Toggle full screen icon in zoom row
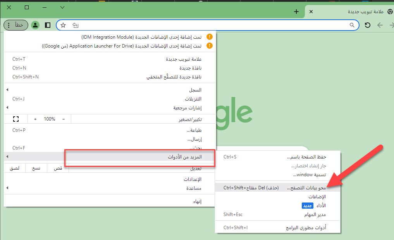Viewport: 394px width, 240px height. pos(16,119)
